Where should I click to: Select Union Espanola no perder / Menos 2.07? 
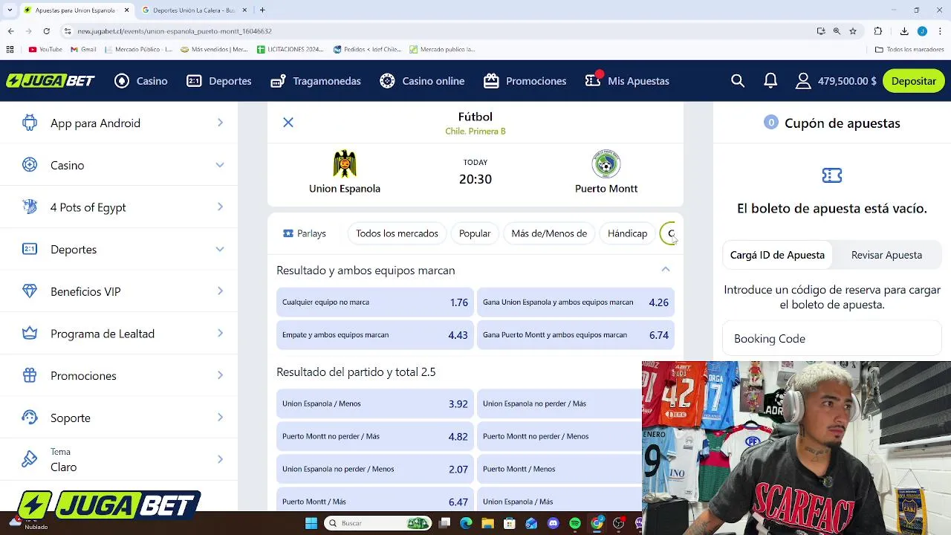pos(375,469)
